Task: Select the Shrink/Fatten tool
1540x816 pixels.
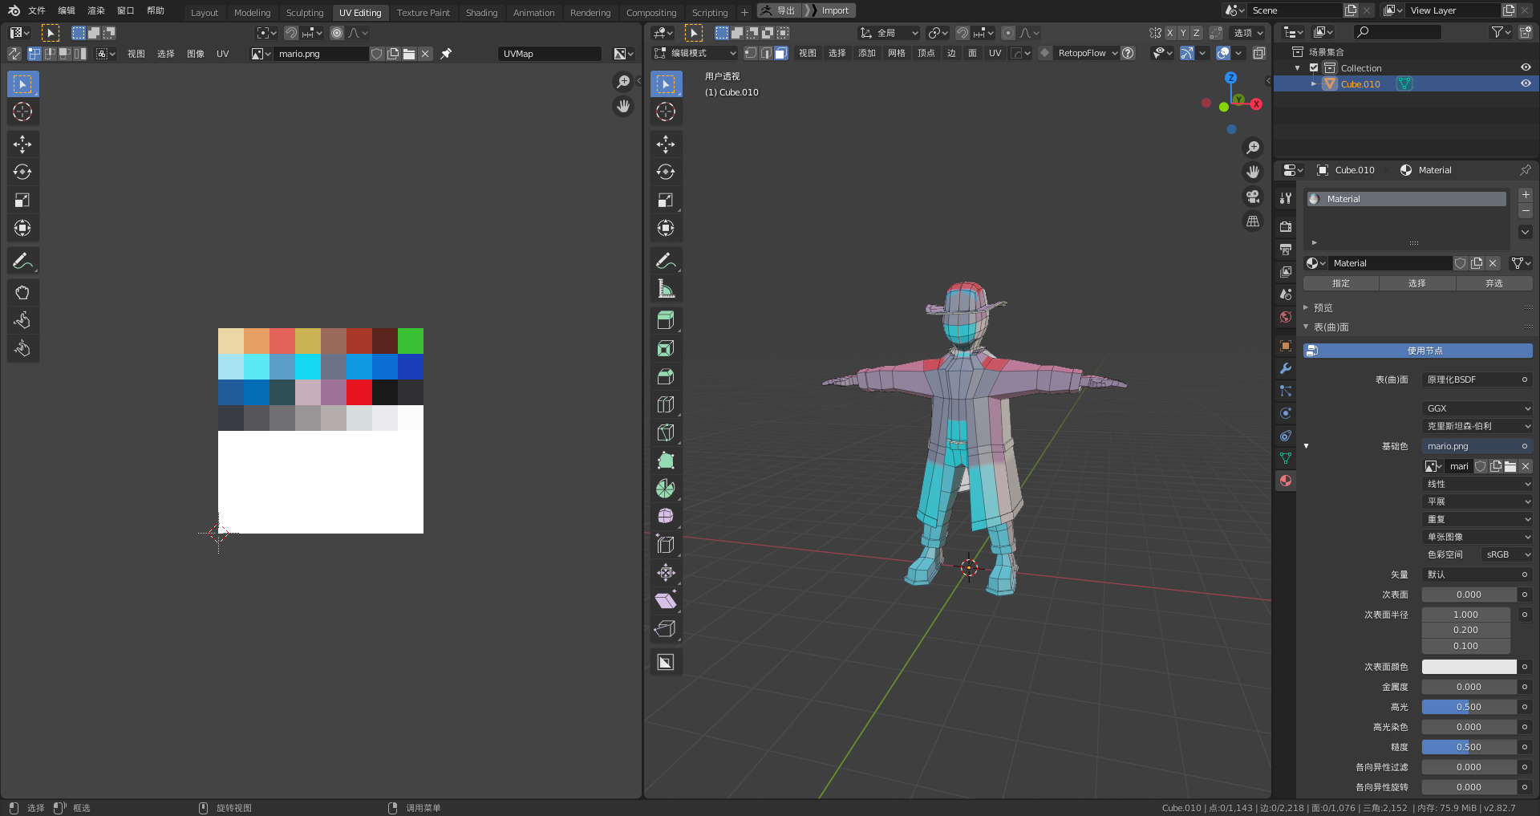Action: click(666, 572)
